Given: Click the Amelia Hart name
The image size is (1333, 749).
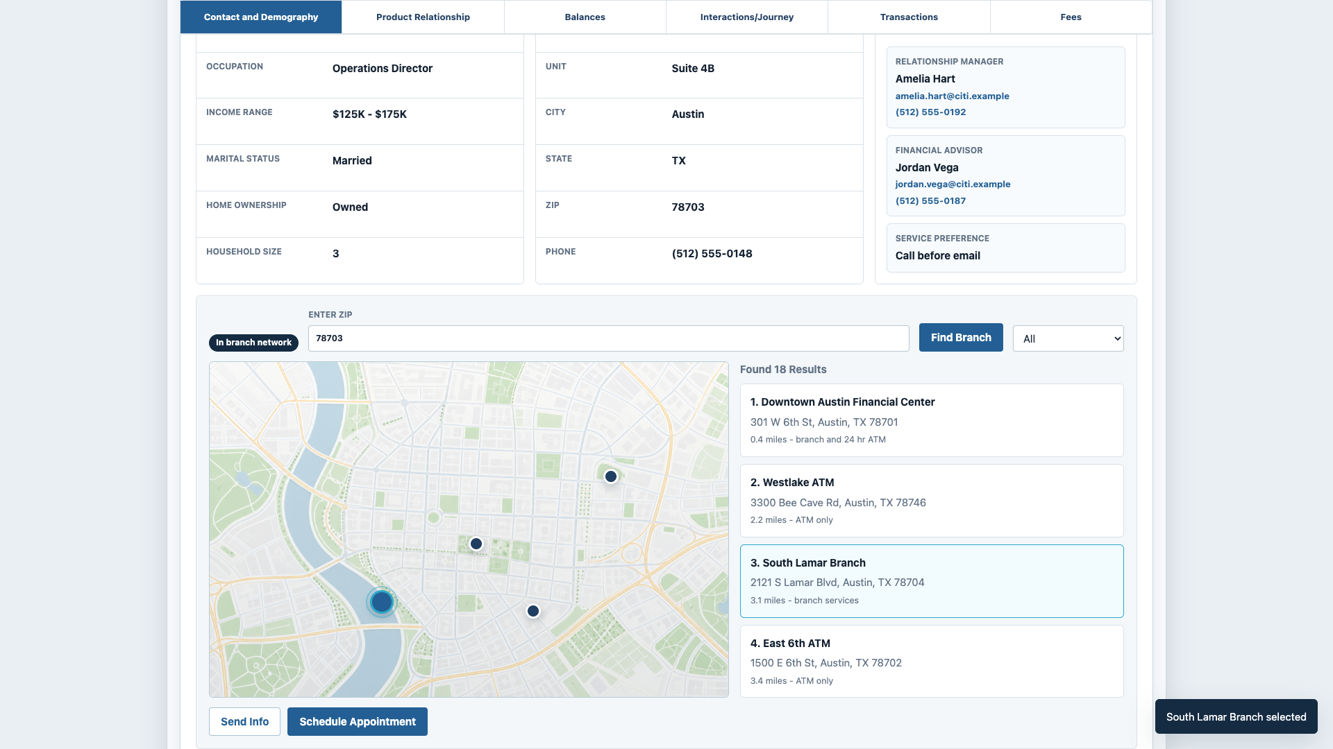Looking at the screenshot, I should (925, 78).
